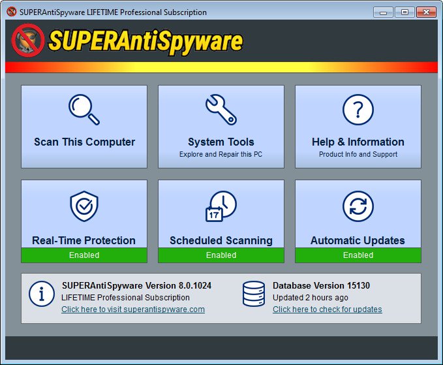Click the question mark help icon
Viewport: 443px width, 365px height.
tap(358, 110)
